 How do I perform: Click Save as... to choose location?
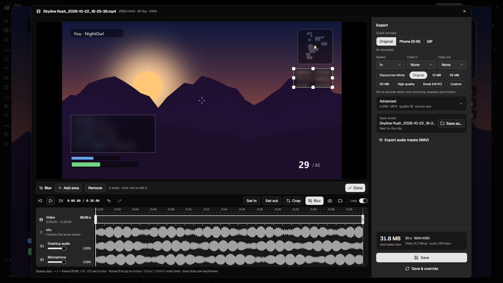(x=451, y=123)
